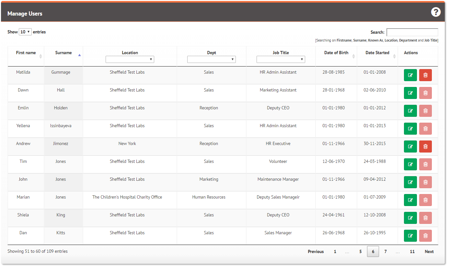Click Previous to go back a page

(316, 251)
